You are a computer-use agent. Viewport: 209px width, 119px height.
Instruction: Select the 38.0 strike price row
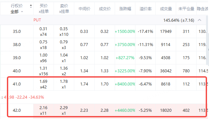(x=103, y=45)
